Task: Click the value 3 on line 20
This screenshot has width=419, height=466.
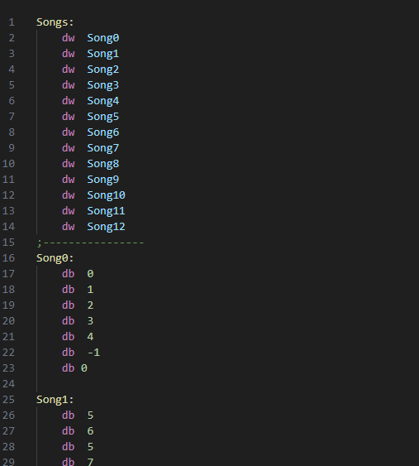Action: [x=91, y=321]
